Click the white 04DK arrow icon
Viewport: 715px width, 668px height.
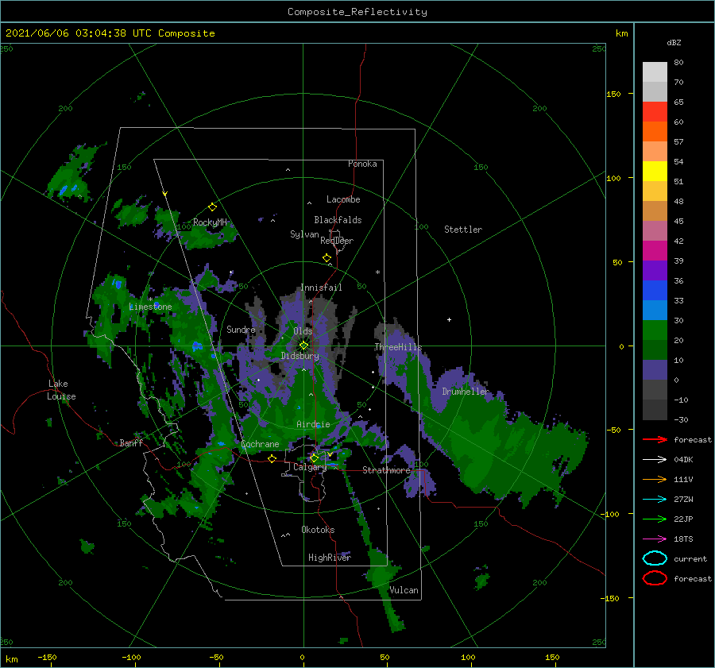pos(655,460)
